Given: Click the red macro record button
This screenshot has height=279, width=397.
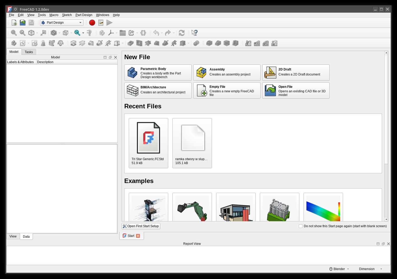Looking at the screenshot, I should (92, 23).
